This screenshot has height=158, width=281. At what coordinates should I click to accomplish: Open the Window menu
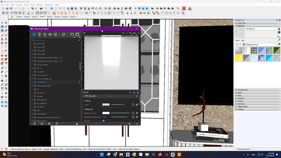tap(40, 5)
